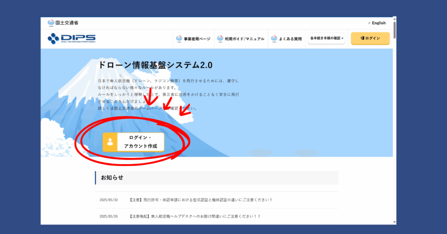
Task: Click the yellow ログイン button in header
Action: click(370, 38)
